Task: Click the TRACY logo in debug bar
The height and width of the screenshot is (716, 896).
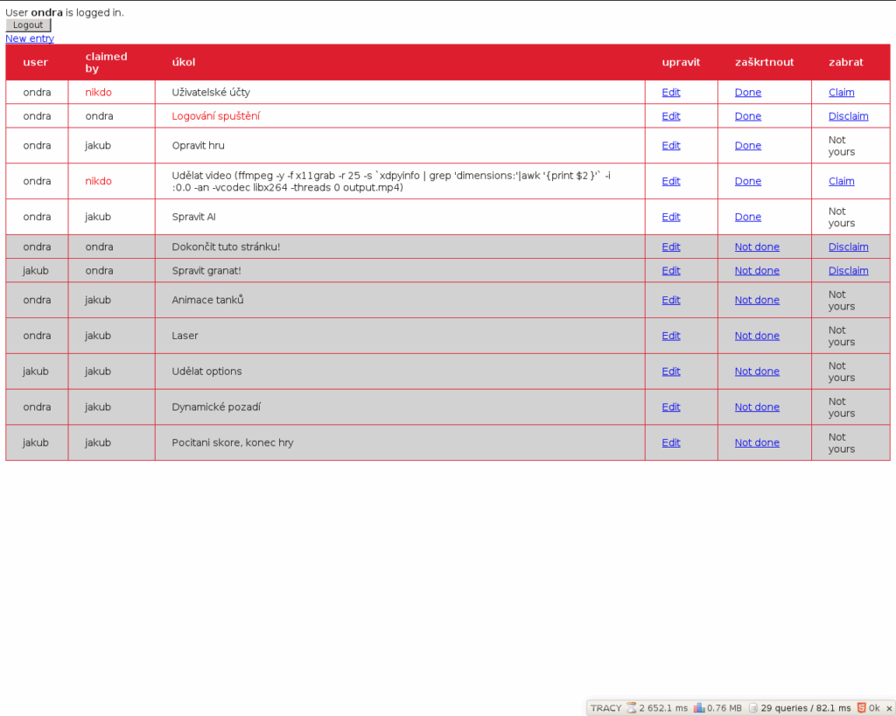Action: 605,708
